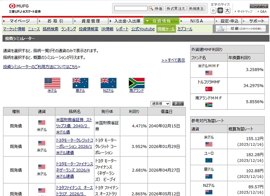Select the Australian dollar flag

point(80,83)
